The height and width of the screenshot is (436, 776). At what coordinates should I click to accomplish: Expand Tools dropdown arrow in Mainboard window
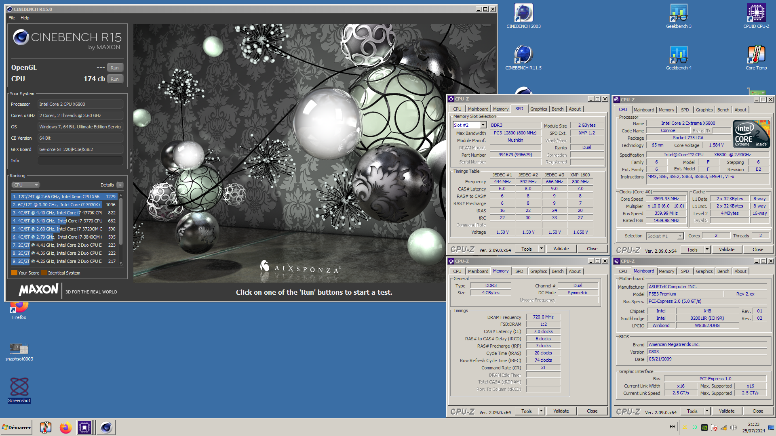tap(706, 411)
